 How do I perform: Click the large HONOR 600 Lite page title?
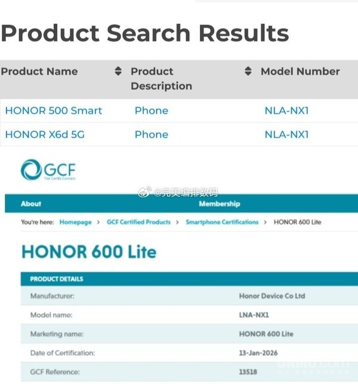[x=89, y=251]
